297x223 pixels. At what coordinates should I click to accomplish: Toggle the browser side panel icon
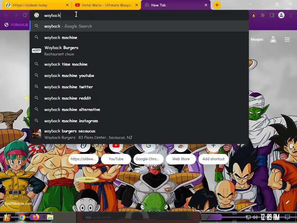coord(272,15)
